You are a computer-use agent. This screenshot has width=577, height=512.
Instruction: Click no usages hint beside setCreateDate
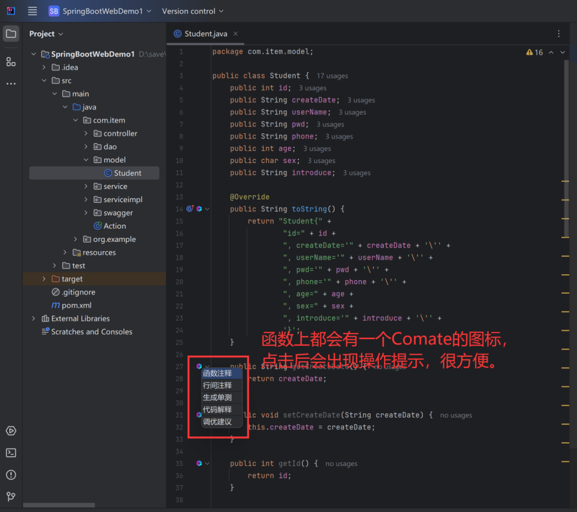(456, 415)
